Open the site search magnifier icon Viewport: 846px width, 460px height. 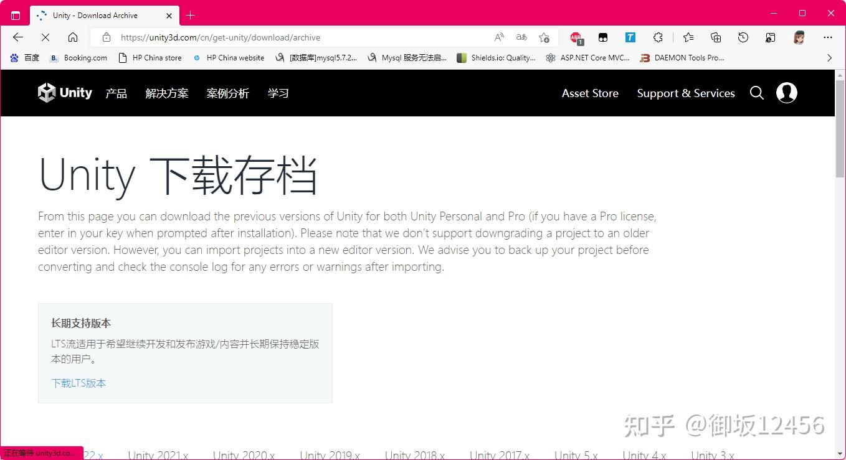point(756,93)
